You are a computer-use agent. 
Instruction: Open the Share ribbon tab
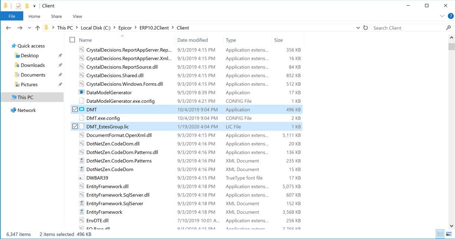[56, 16]
